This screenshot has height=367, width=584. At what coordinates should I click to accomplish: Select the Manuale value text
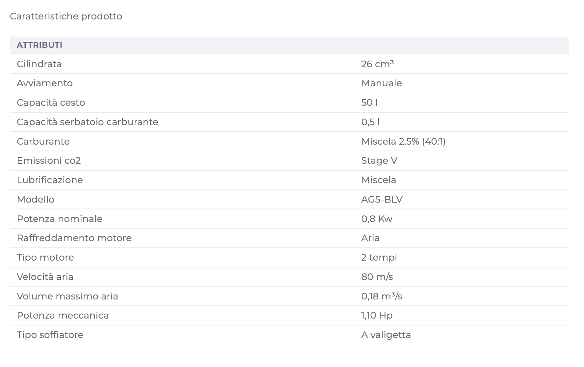tap(382, 83)
